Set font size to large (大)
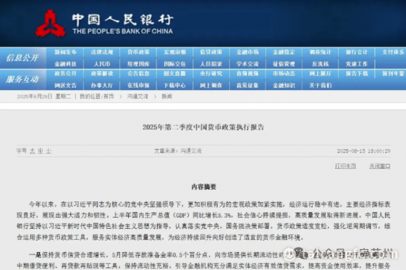Screen dimensions: 406x270 click(32, 151)
